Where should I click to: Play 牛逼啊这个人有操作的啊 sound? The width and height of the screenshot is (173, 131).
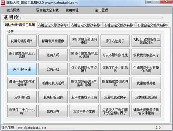tap(146, 69)
